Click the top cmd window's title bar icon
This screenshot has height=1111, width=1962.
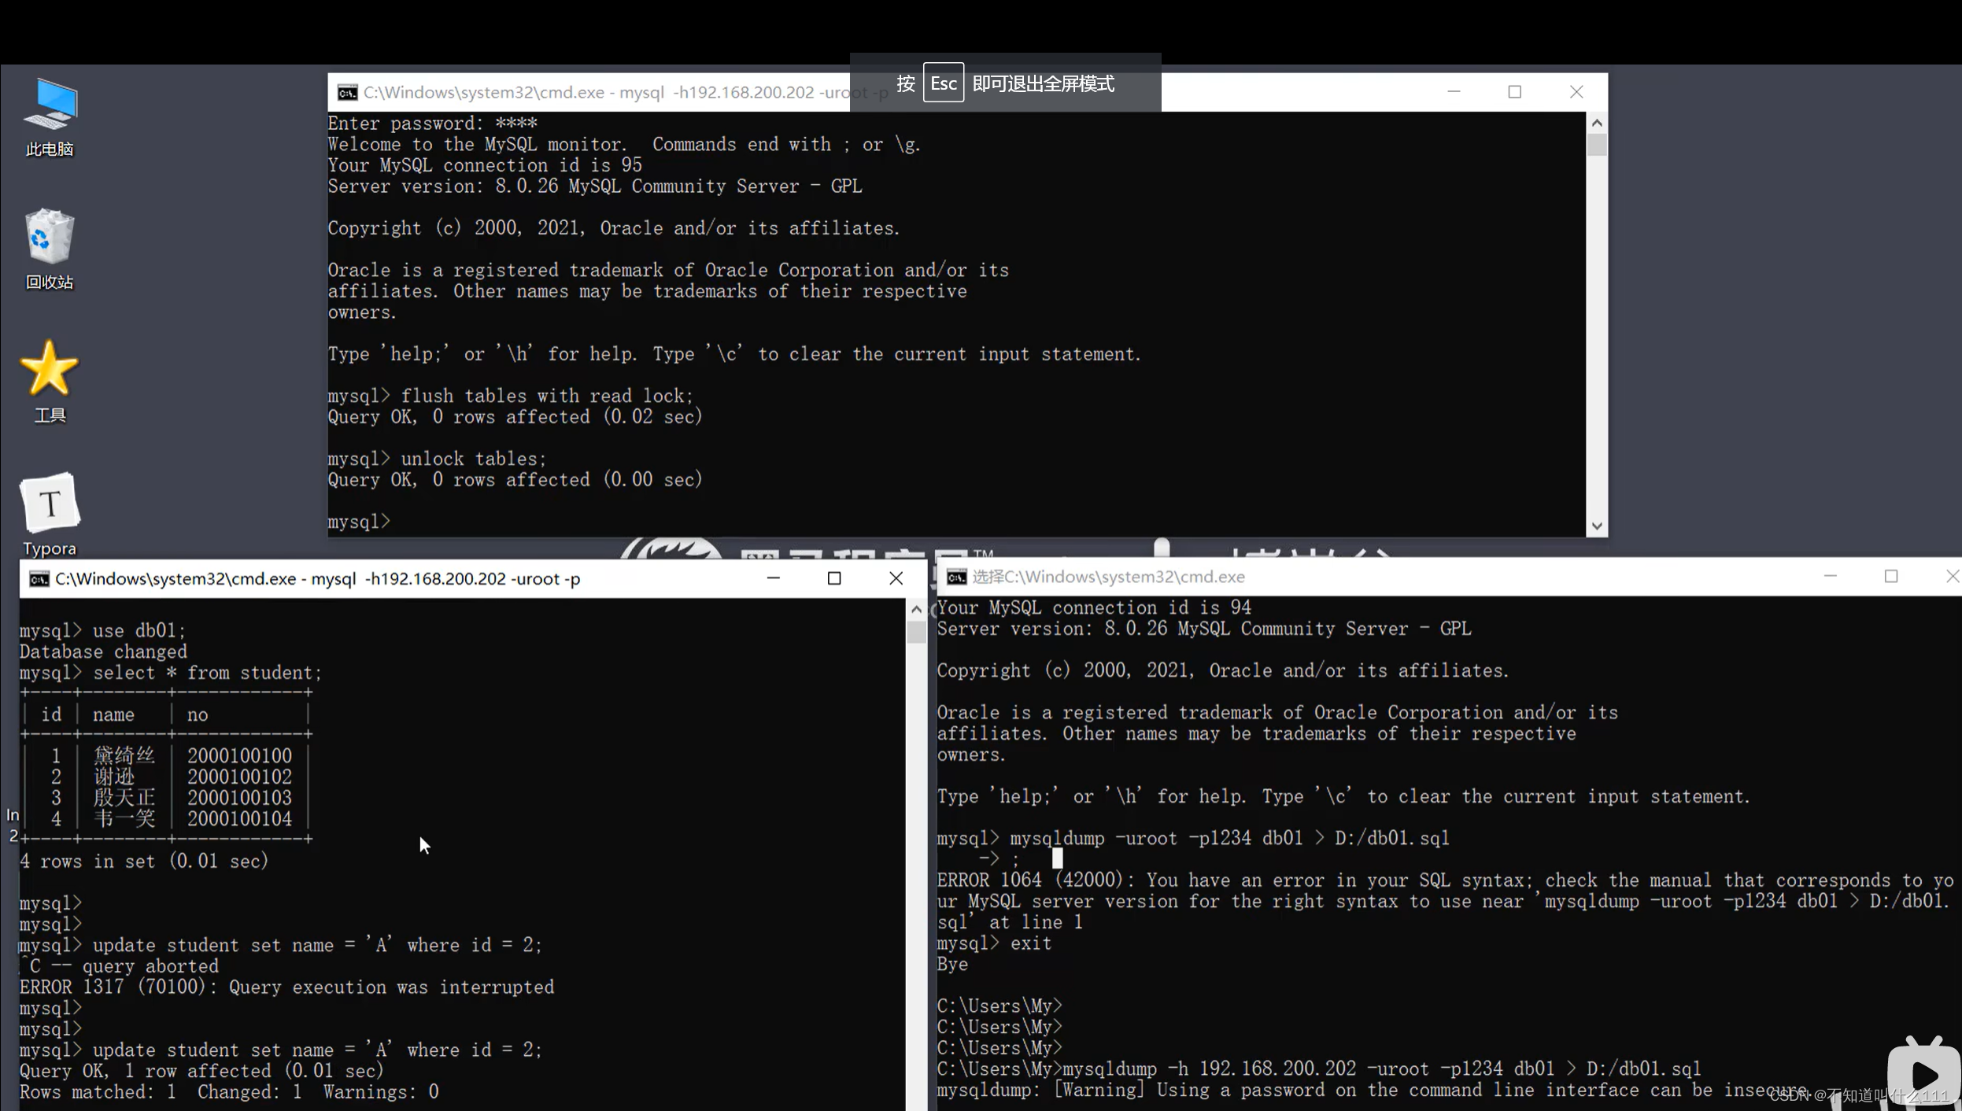click(x=347, y=93)
